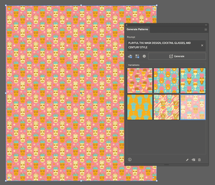This screenshot has height=185, width=215.
Task: Select the highlighted pink tiki variation
Action: pos(193,107)
